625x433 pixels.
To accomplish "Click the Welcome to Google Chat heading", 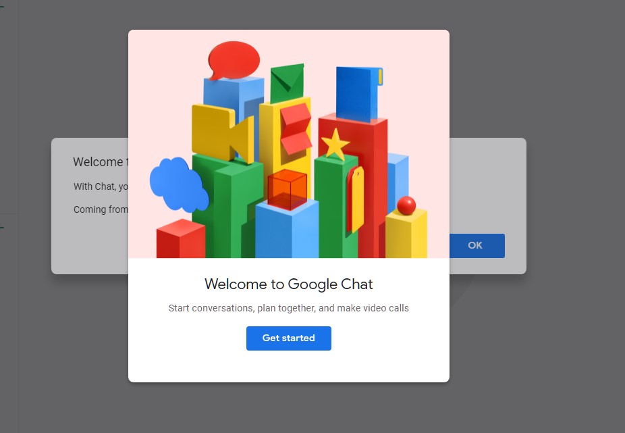I will point(289,284).
